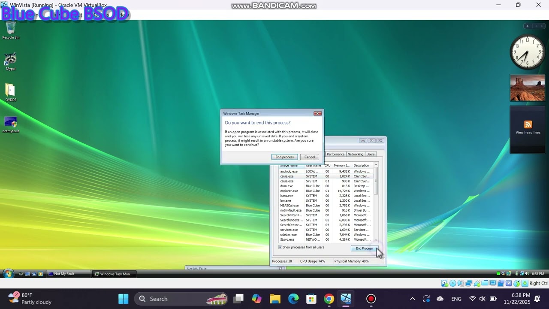Open Microsoft Edge on host taskbar
Screen dimensions: 549x309
tap(293, 299)
